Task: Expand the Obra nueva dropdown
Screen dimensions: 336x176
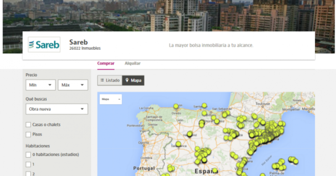Action: 57,109
